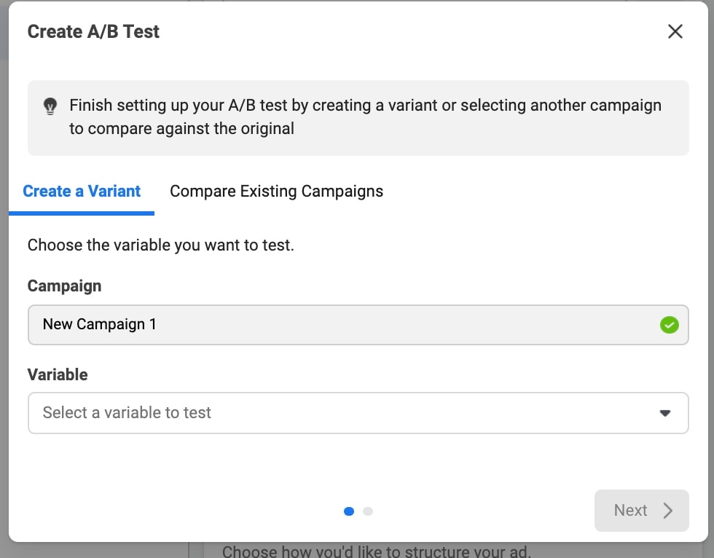Click the Campaign field label
This screenshot has height=558, width=714.
64,286
